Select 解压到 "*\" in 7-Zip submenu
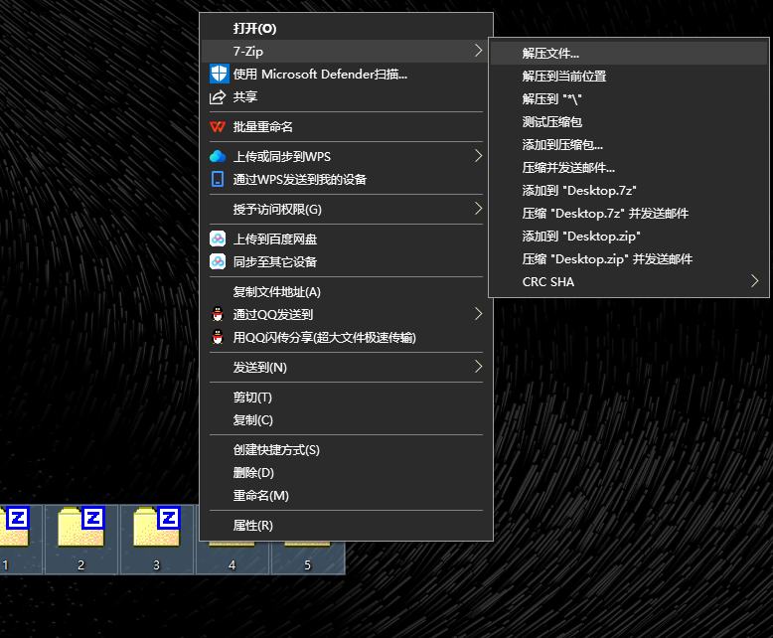The height and width of the screenshot is (638, 773). point(629,99)
